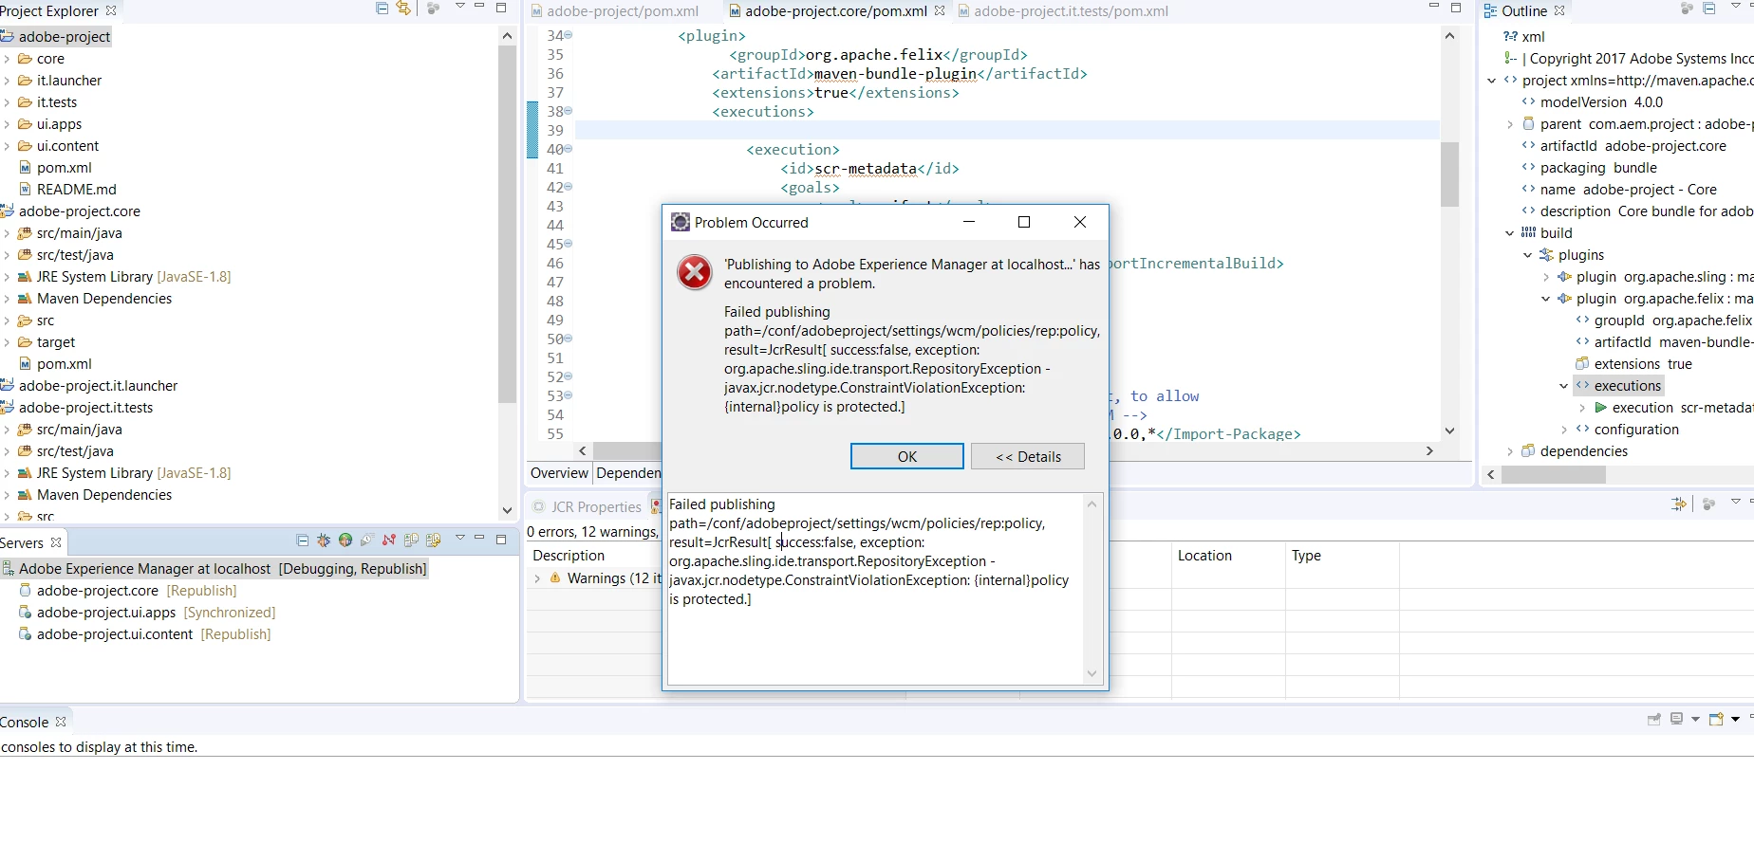The image size is (1754, 843).
Task: Start the server in debug mode
Action: (x=324, y=541)
